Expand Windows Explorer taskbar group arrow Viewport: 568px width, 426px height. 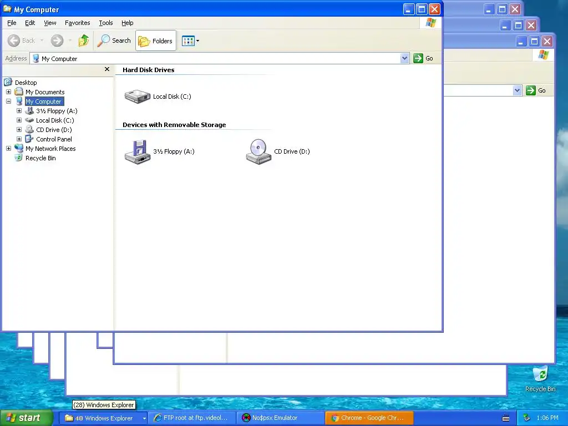coord(144,418)
